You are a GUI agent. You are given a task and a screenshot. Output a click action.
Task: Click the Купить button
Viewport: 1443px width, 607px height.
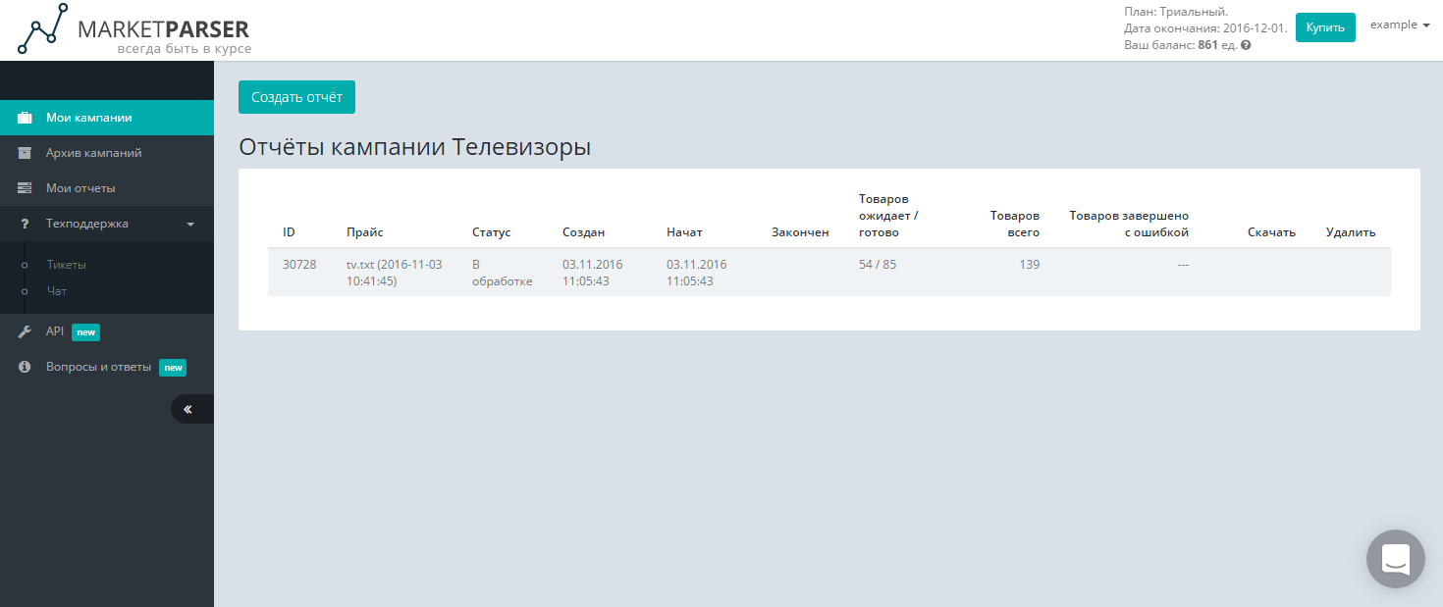pyautogui.click(x=1325, y=26)
